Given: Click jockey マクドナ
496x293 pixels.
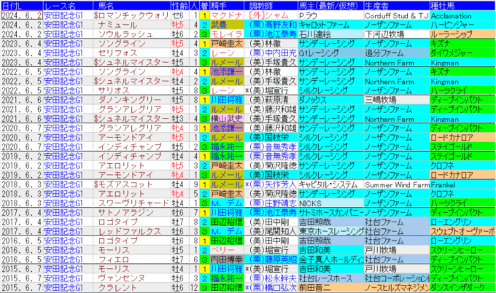Looking at the screenshot, I should 227,15.
